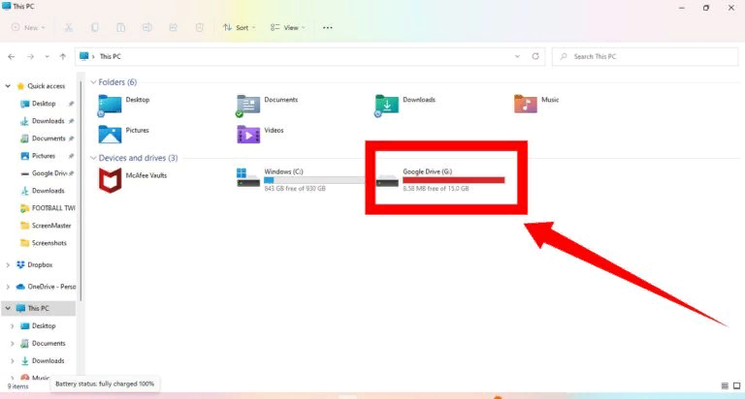Open pinned Pictures under Quick access

(x=44, y=156)
